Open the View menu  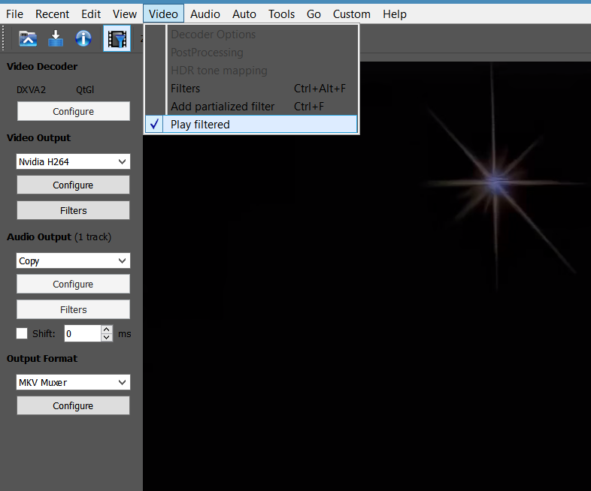point(124,14)
